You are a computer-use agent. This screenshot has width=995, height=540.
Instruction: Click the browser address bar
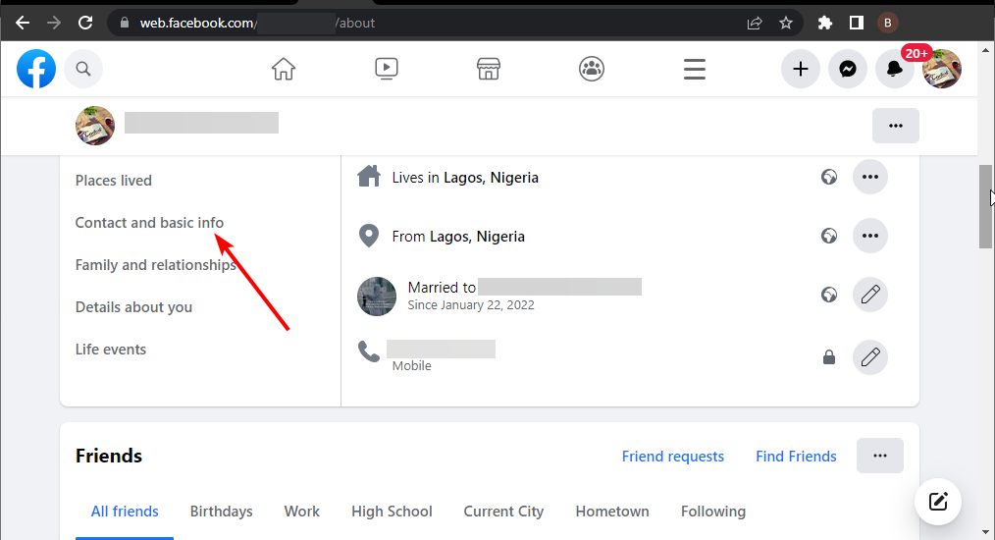(x=432, y=23)
